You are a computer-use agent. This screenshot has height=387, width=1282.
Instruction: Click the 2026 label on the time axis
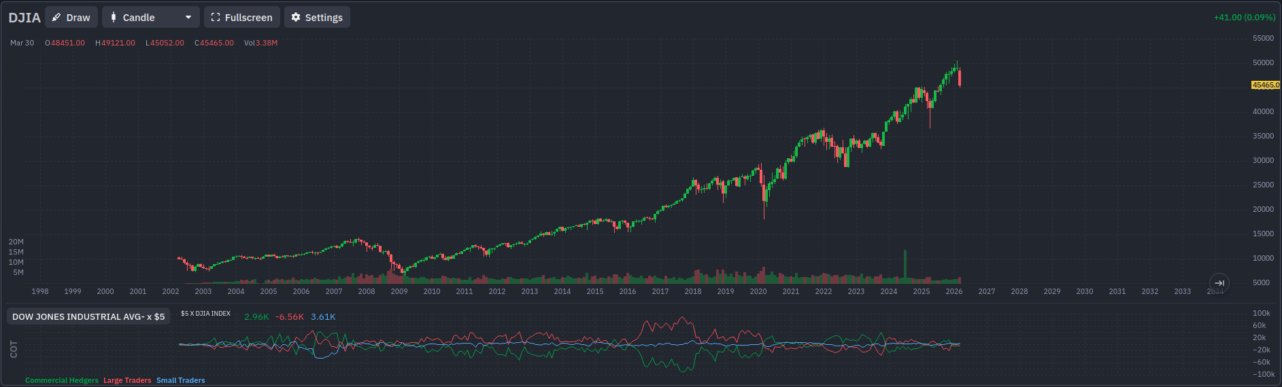click(954, 291)
